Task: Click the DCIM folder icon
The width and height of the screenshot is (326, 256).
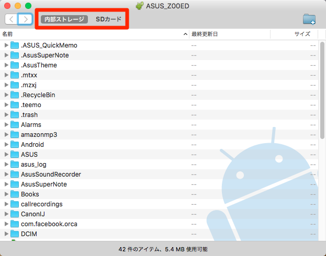Action: [15, 234]
